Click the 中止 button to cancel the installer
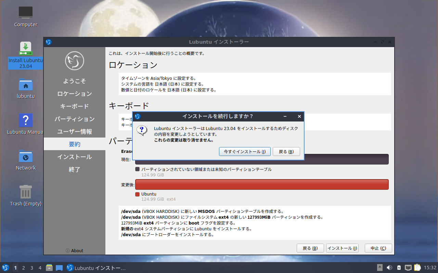This screenshot has width=438, height=273. (378, 248)
